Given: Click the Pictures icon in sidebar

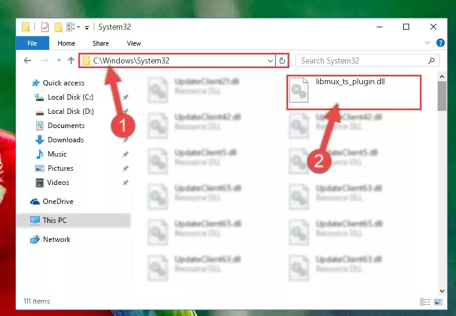Looking at the screenshot, I should click(x=40, y=168).
